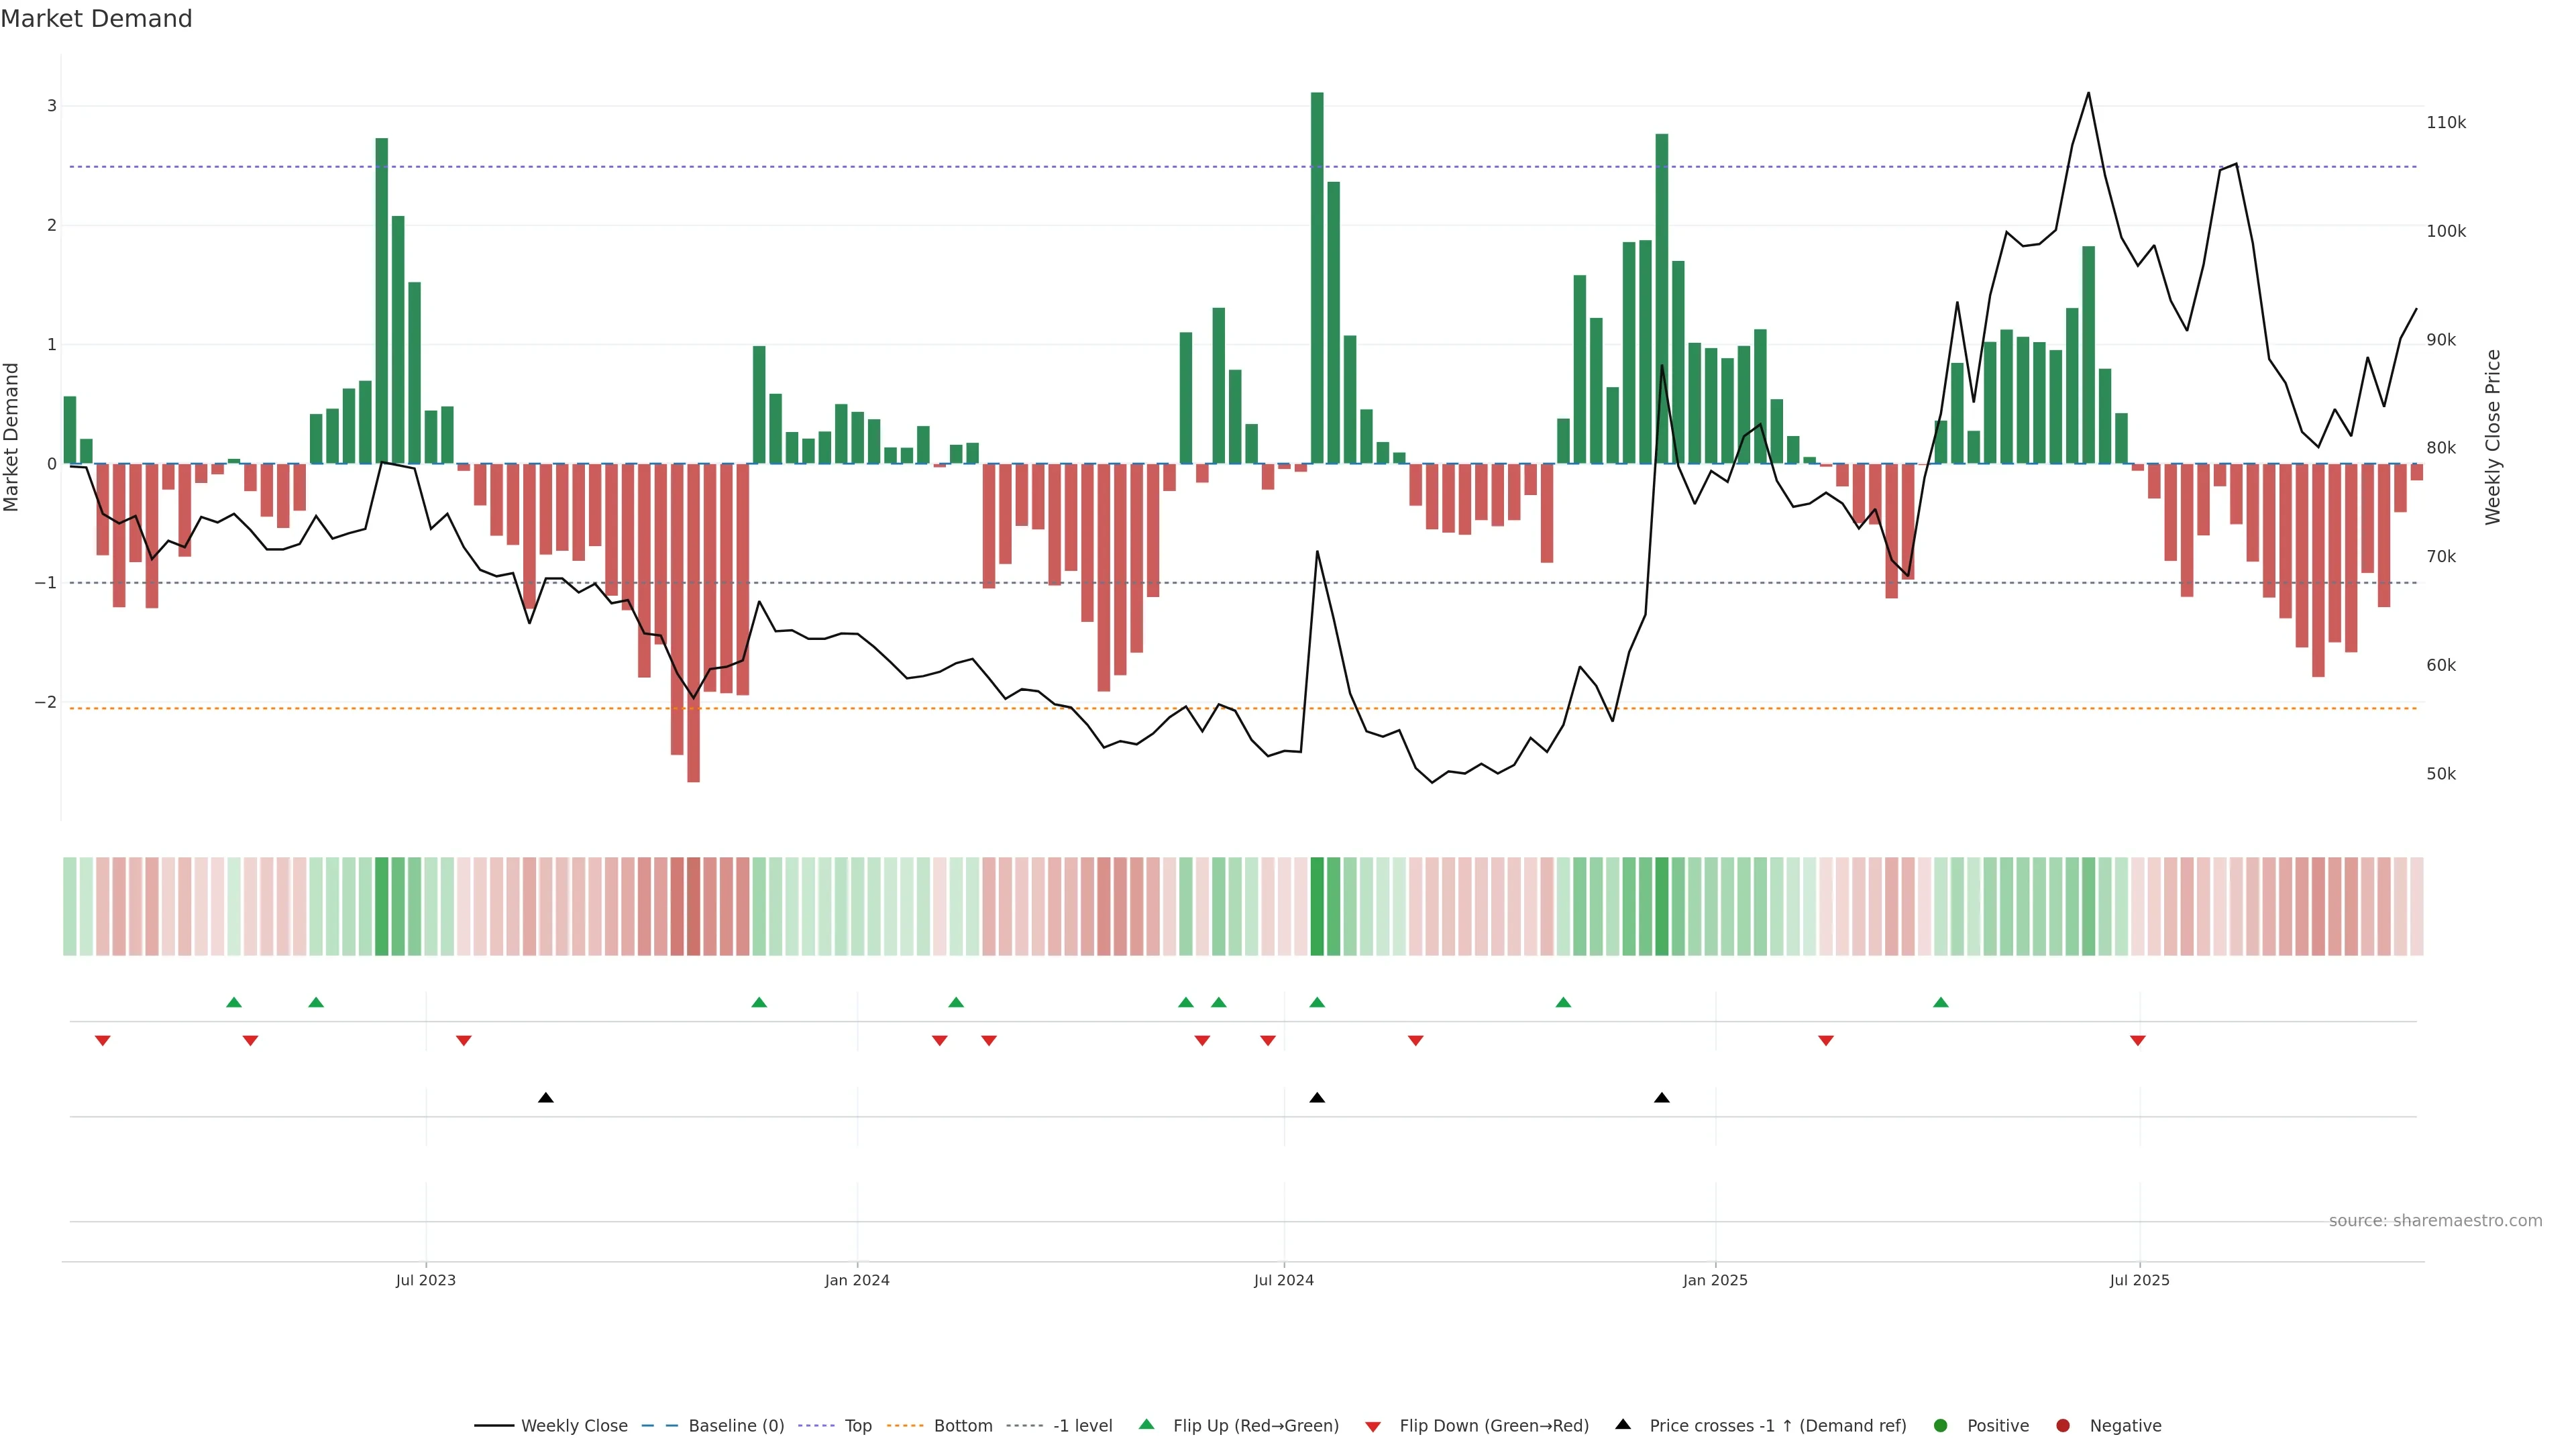This screenshot has height=1449, width=2576.
Task: Click the first green flip-up triangle marker
Action: (234, 1002)
